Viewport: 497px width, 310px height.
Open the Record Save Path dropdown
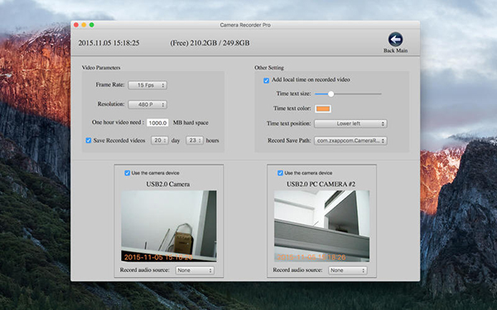(x=350, y=141)
